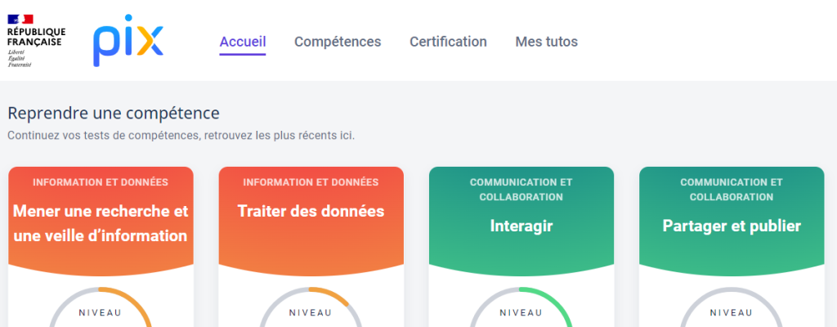Click the "Information et données" label above Traiter des données
The width and height of the screenshot is (837, 327).
click(x=311, y=182)
